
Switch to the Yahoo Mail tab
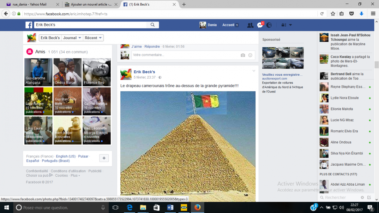(x=29, y=4)
